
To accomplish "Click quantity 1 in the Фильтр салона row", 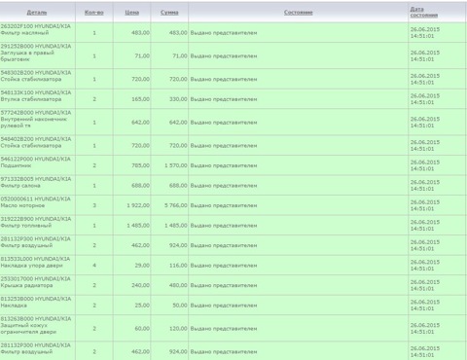I will coord(94,186).
